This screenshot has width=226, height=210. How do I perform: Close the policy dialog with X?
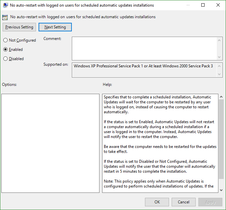point(218,5)
